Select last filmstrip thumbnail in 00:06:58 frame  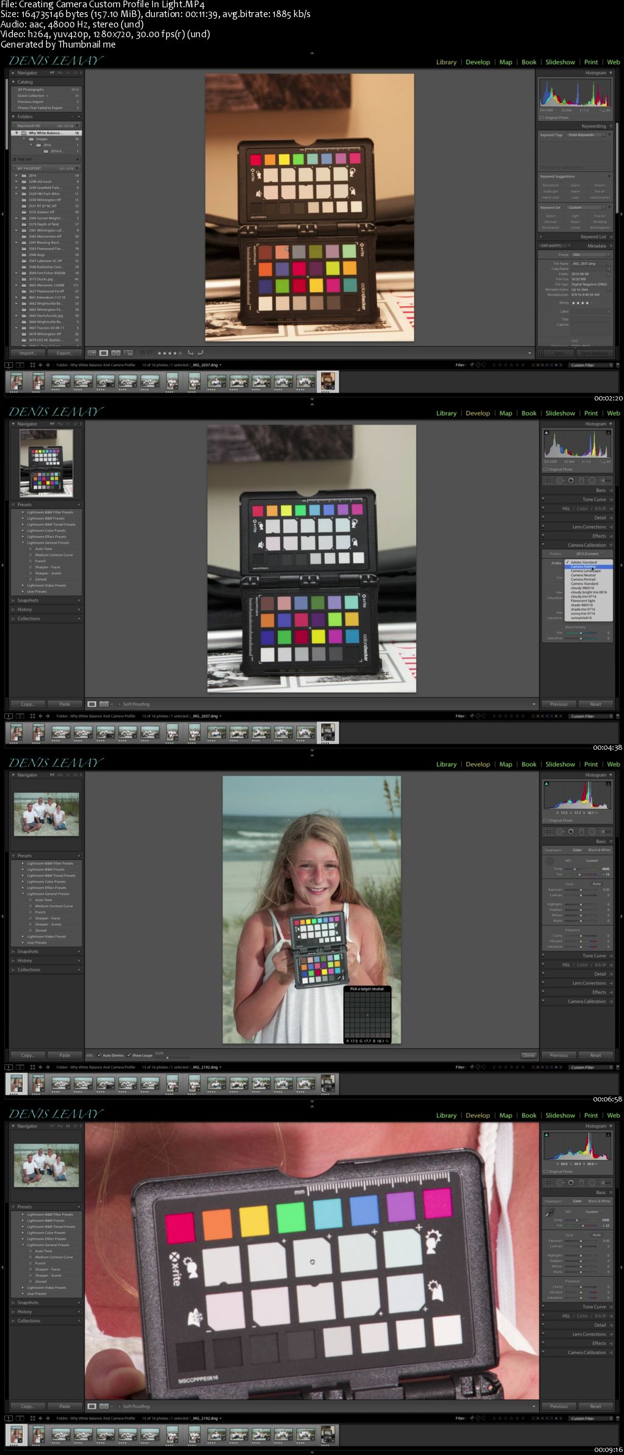click(x=328, y=1084)
